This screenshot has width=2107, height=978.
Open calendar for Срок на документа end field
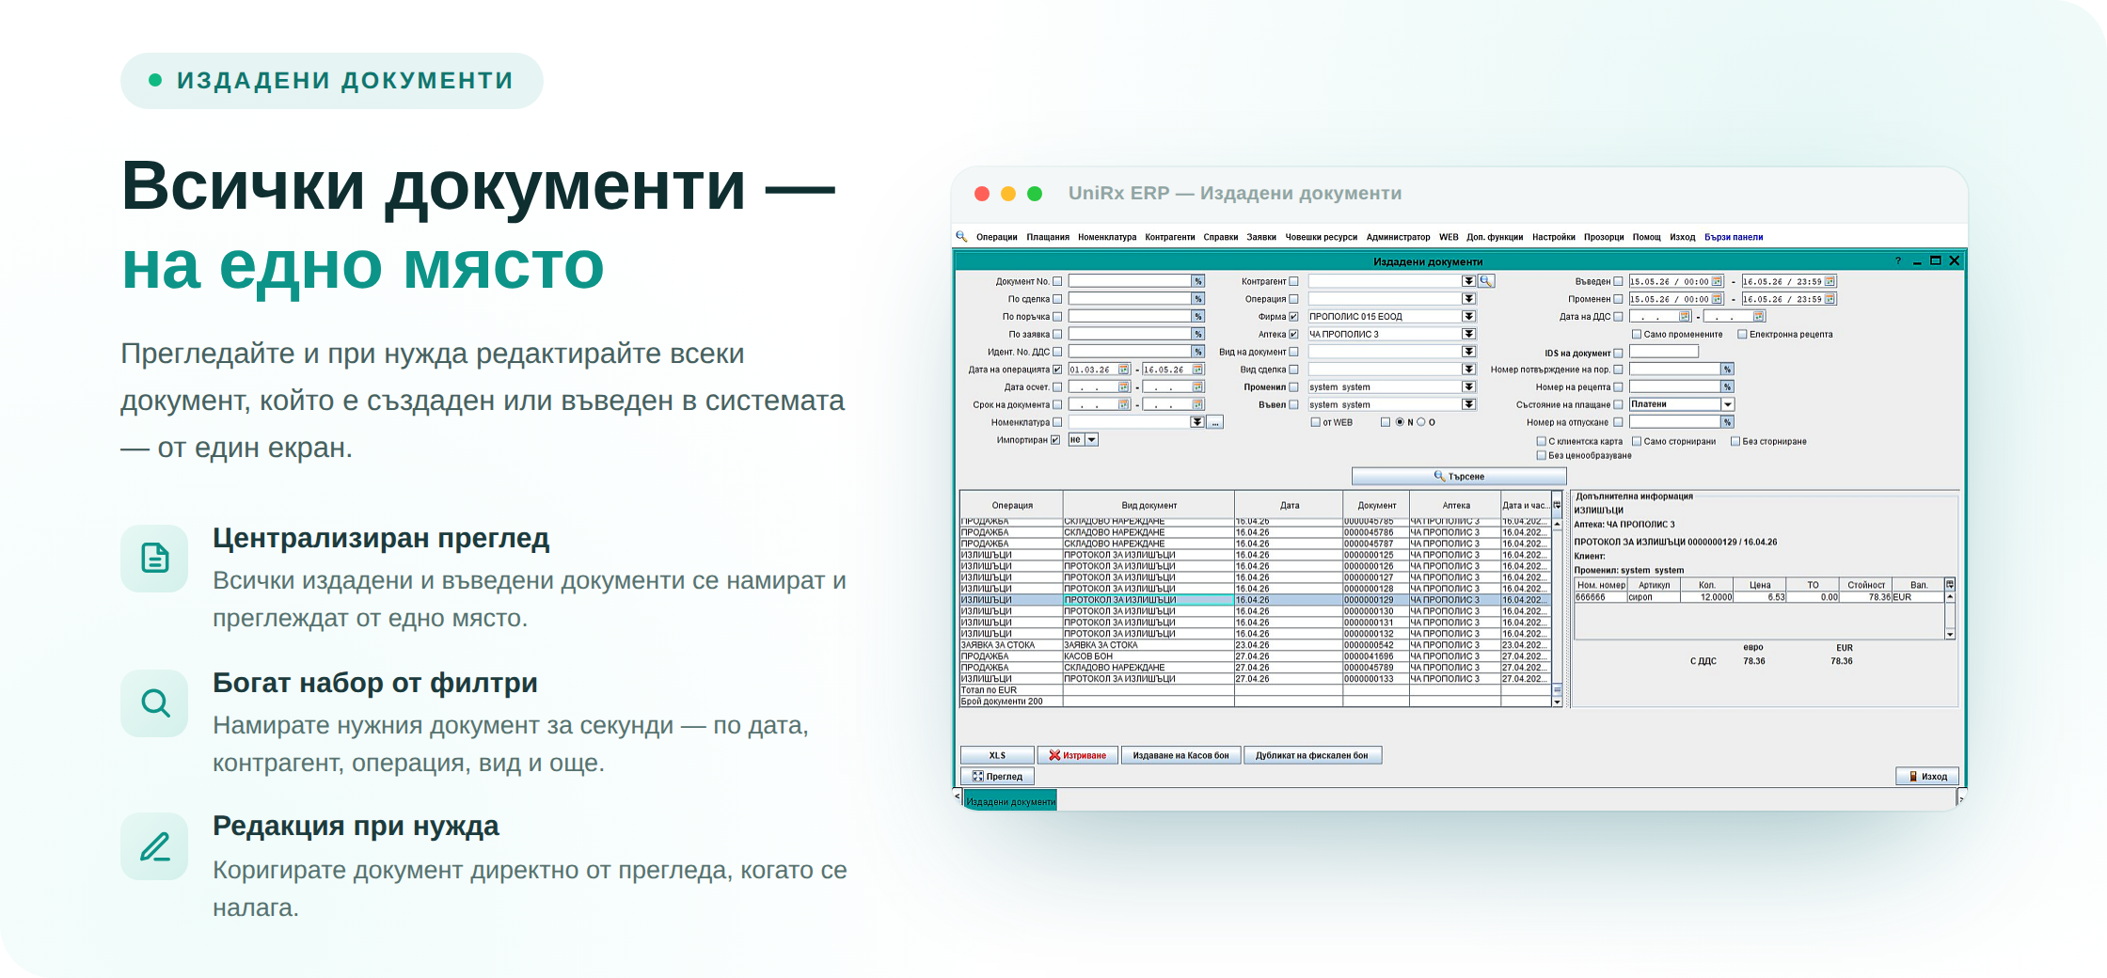pyautogui.click(x=1197, y=404)
